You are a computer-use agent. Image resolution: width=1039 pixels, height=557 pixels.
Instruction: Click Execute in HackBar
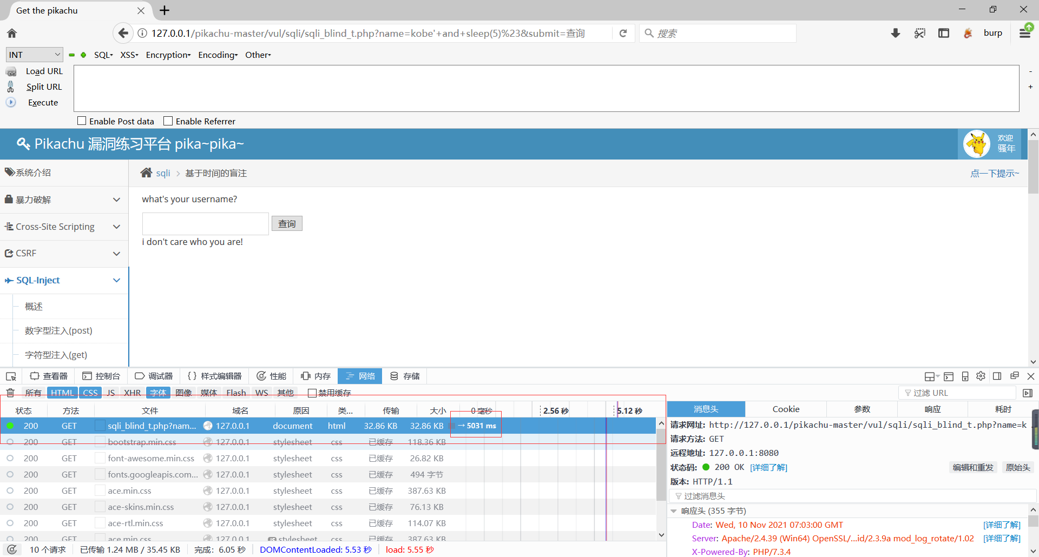point(43,102)
